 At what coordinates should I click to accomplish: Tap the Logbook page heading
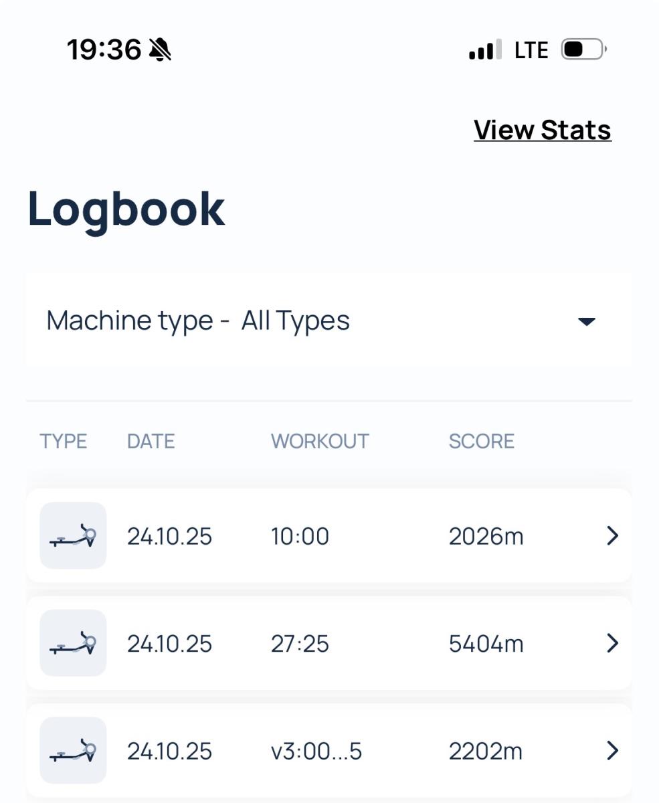[x=126, y=209]
